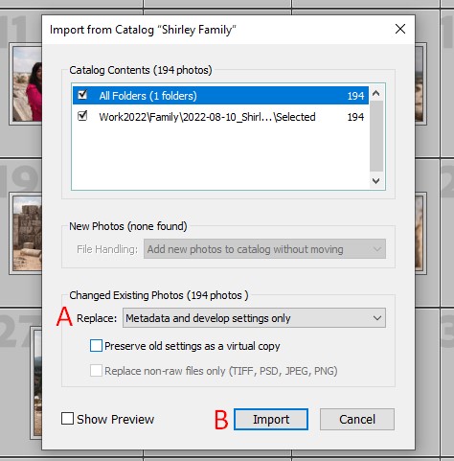Click the 194 count in the Work2022 folder row
The height and width of the screenshot is (461, 454).
tap(355, 117)
